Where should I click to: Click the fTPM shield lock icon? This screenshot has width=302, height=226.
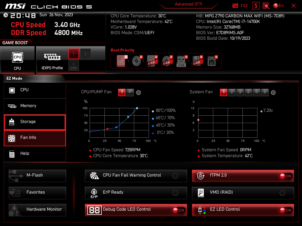(201, 176)
